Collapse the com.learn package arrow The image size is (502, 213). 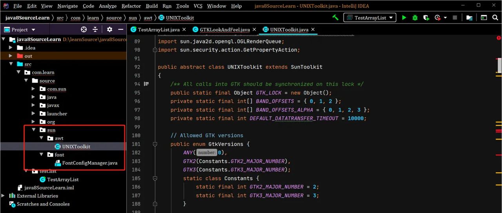(18, 72)
